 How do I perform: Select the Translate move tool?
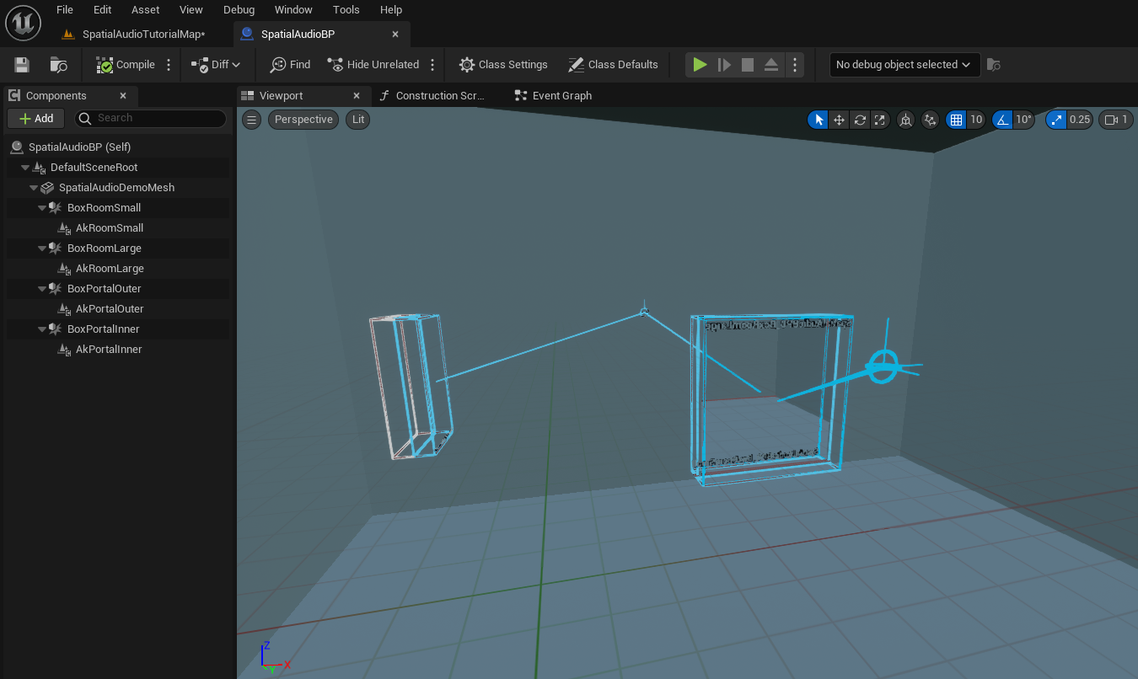[x=839, y=120]
